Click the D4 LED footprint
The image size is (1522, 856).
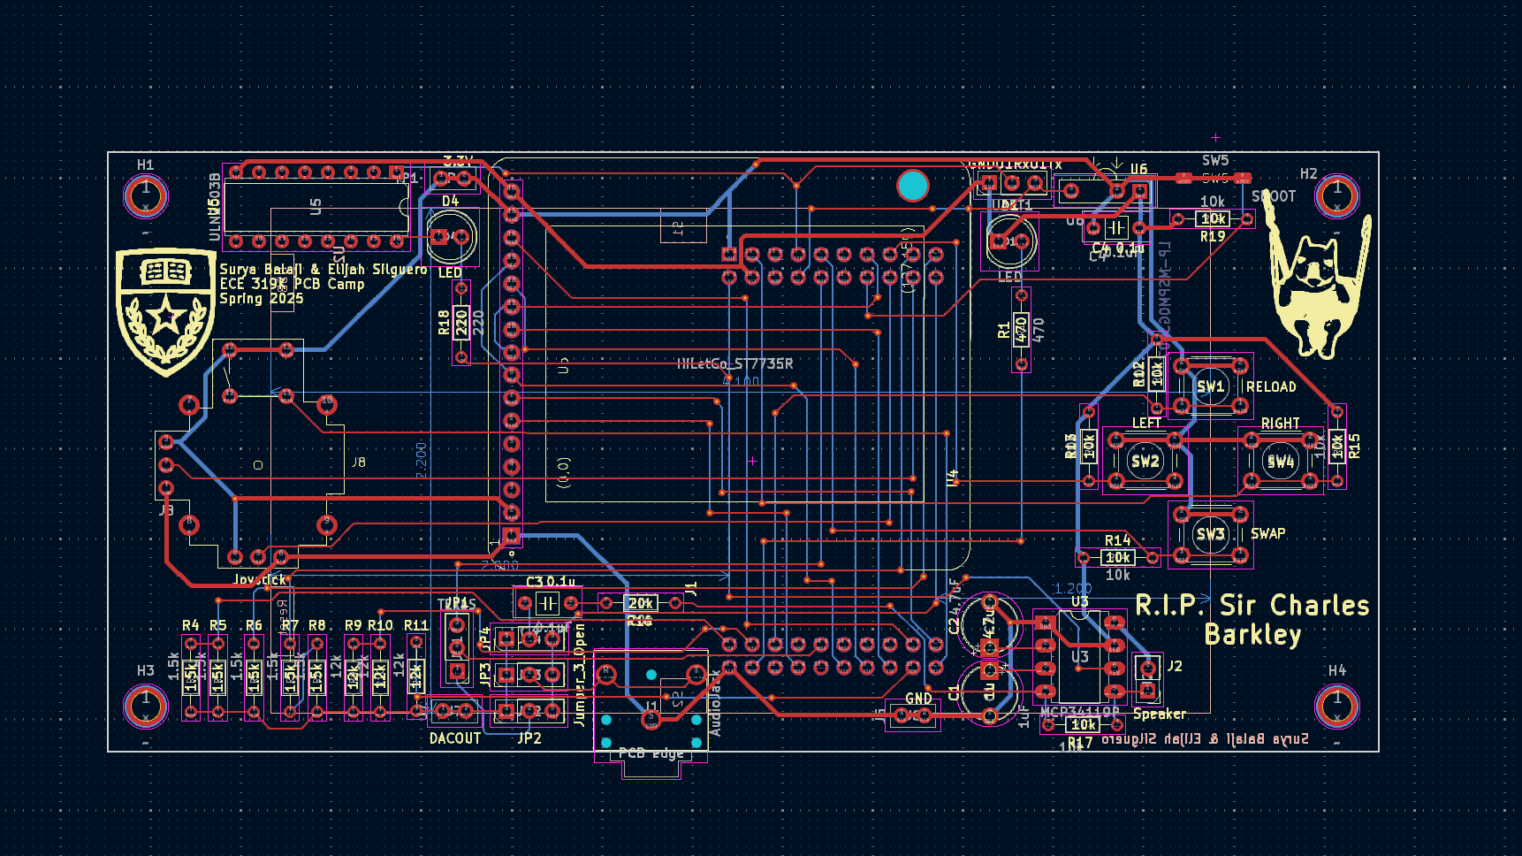point(451,237)
